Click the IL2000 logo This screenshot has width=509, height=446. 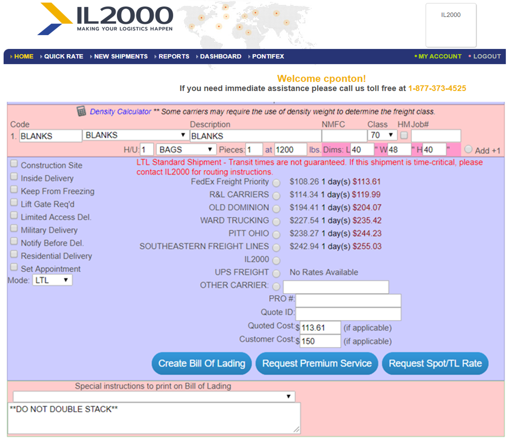click(x=105, y=19)
